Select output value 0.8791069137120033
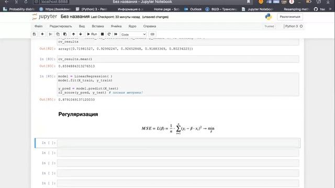The width and height of the screenshot is (335, 188). pyautogui.click(x=76, y=100)
